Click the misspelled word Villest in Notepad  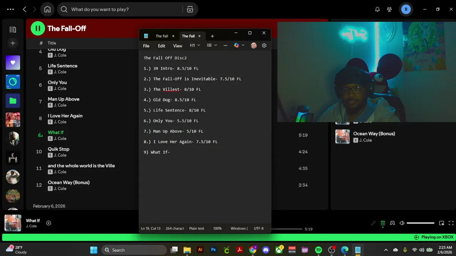click(x=171, y=89)
